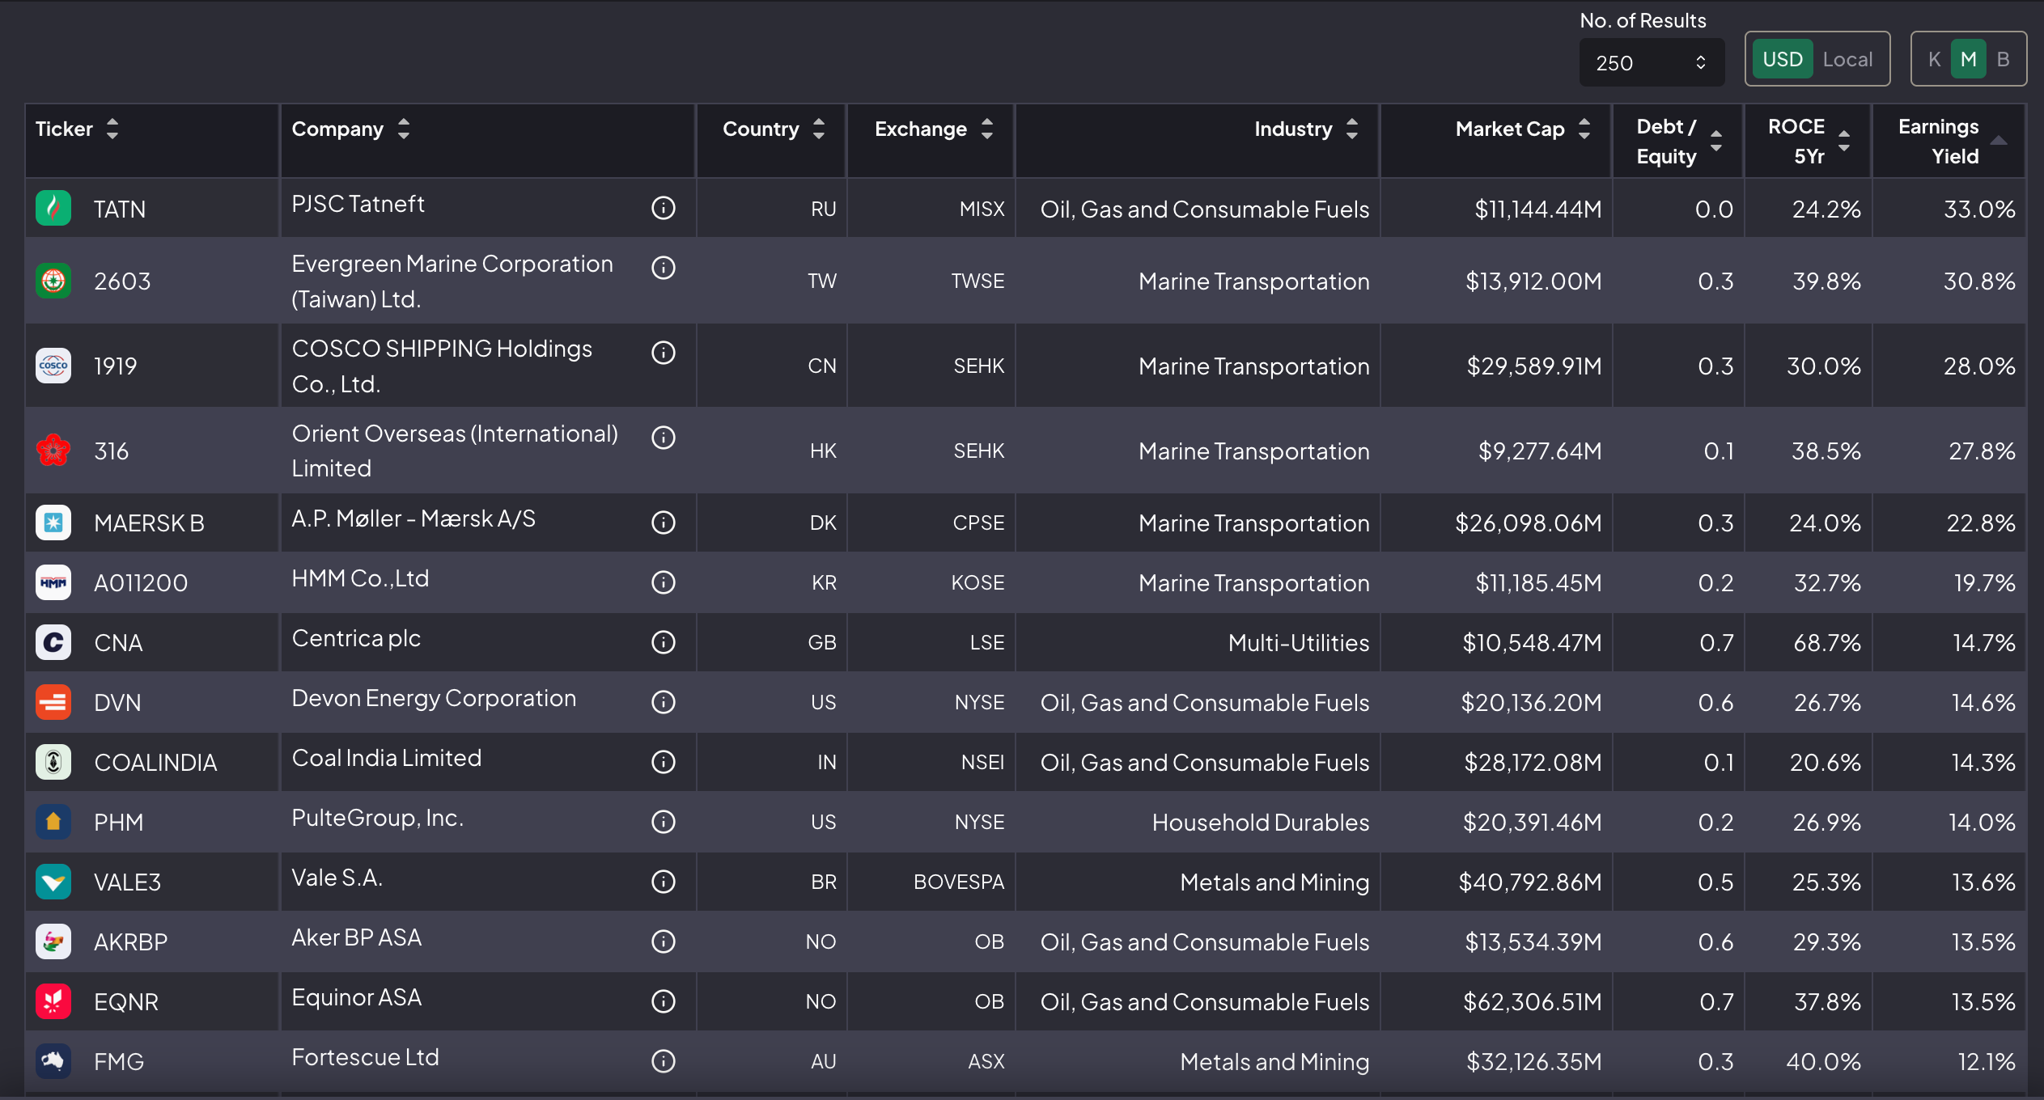
Task: Click the MAERSK B star logo
Action: coord(53,522)
